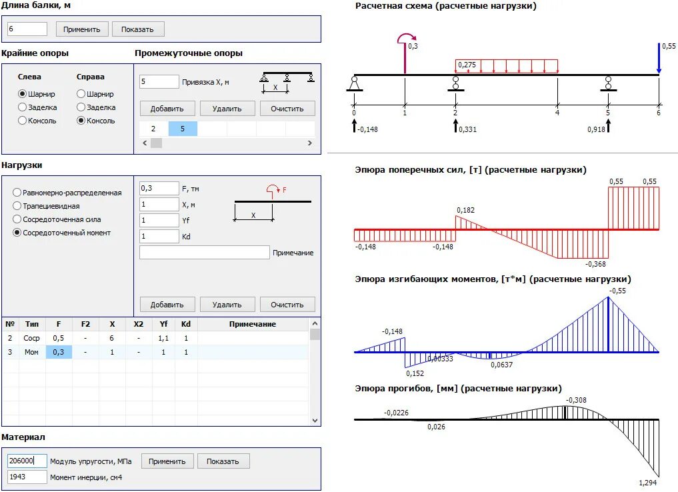Click the X, м load position field

coord(159,205)
